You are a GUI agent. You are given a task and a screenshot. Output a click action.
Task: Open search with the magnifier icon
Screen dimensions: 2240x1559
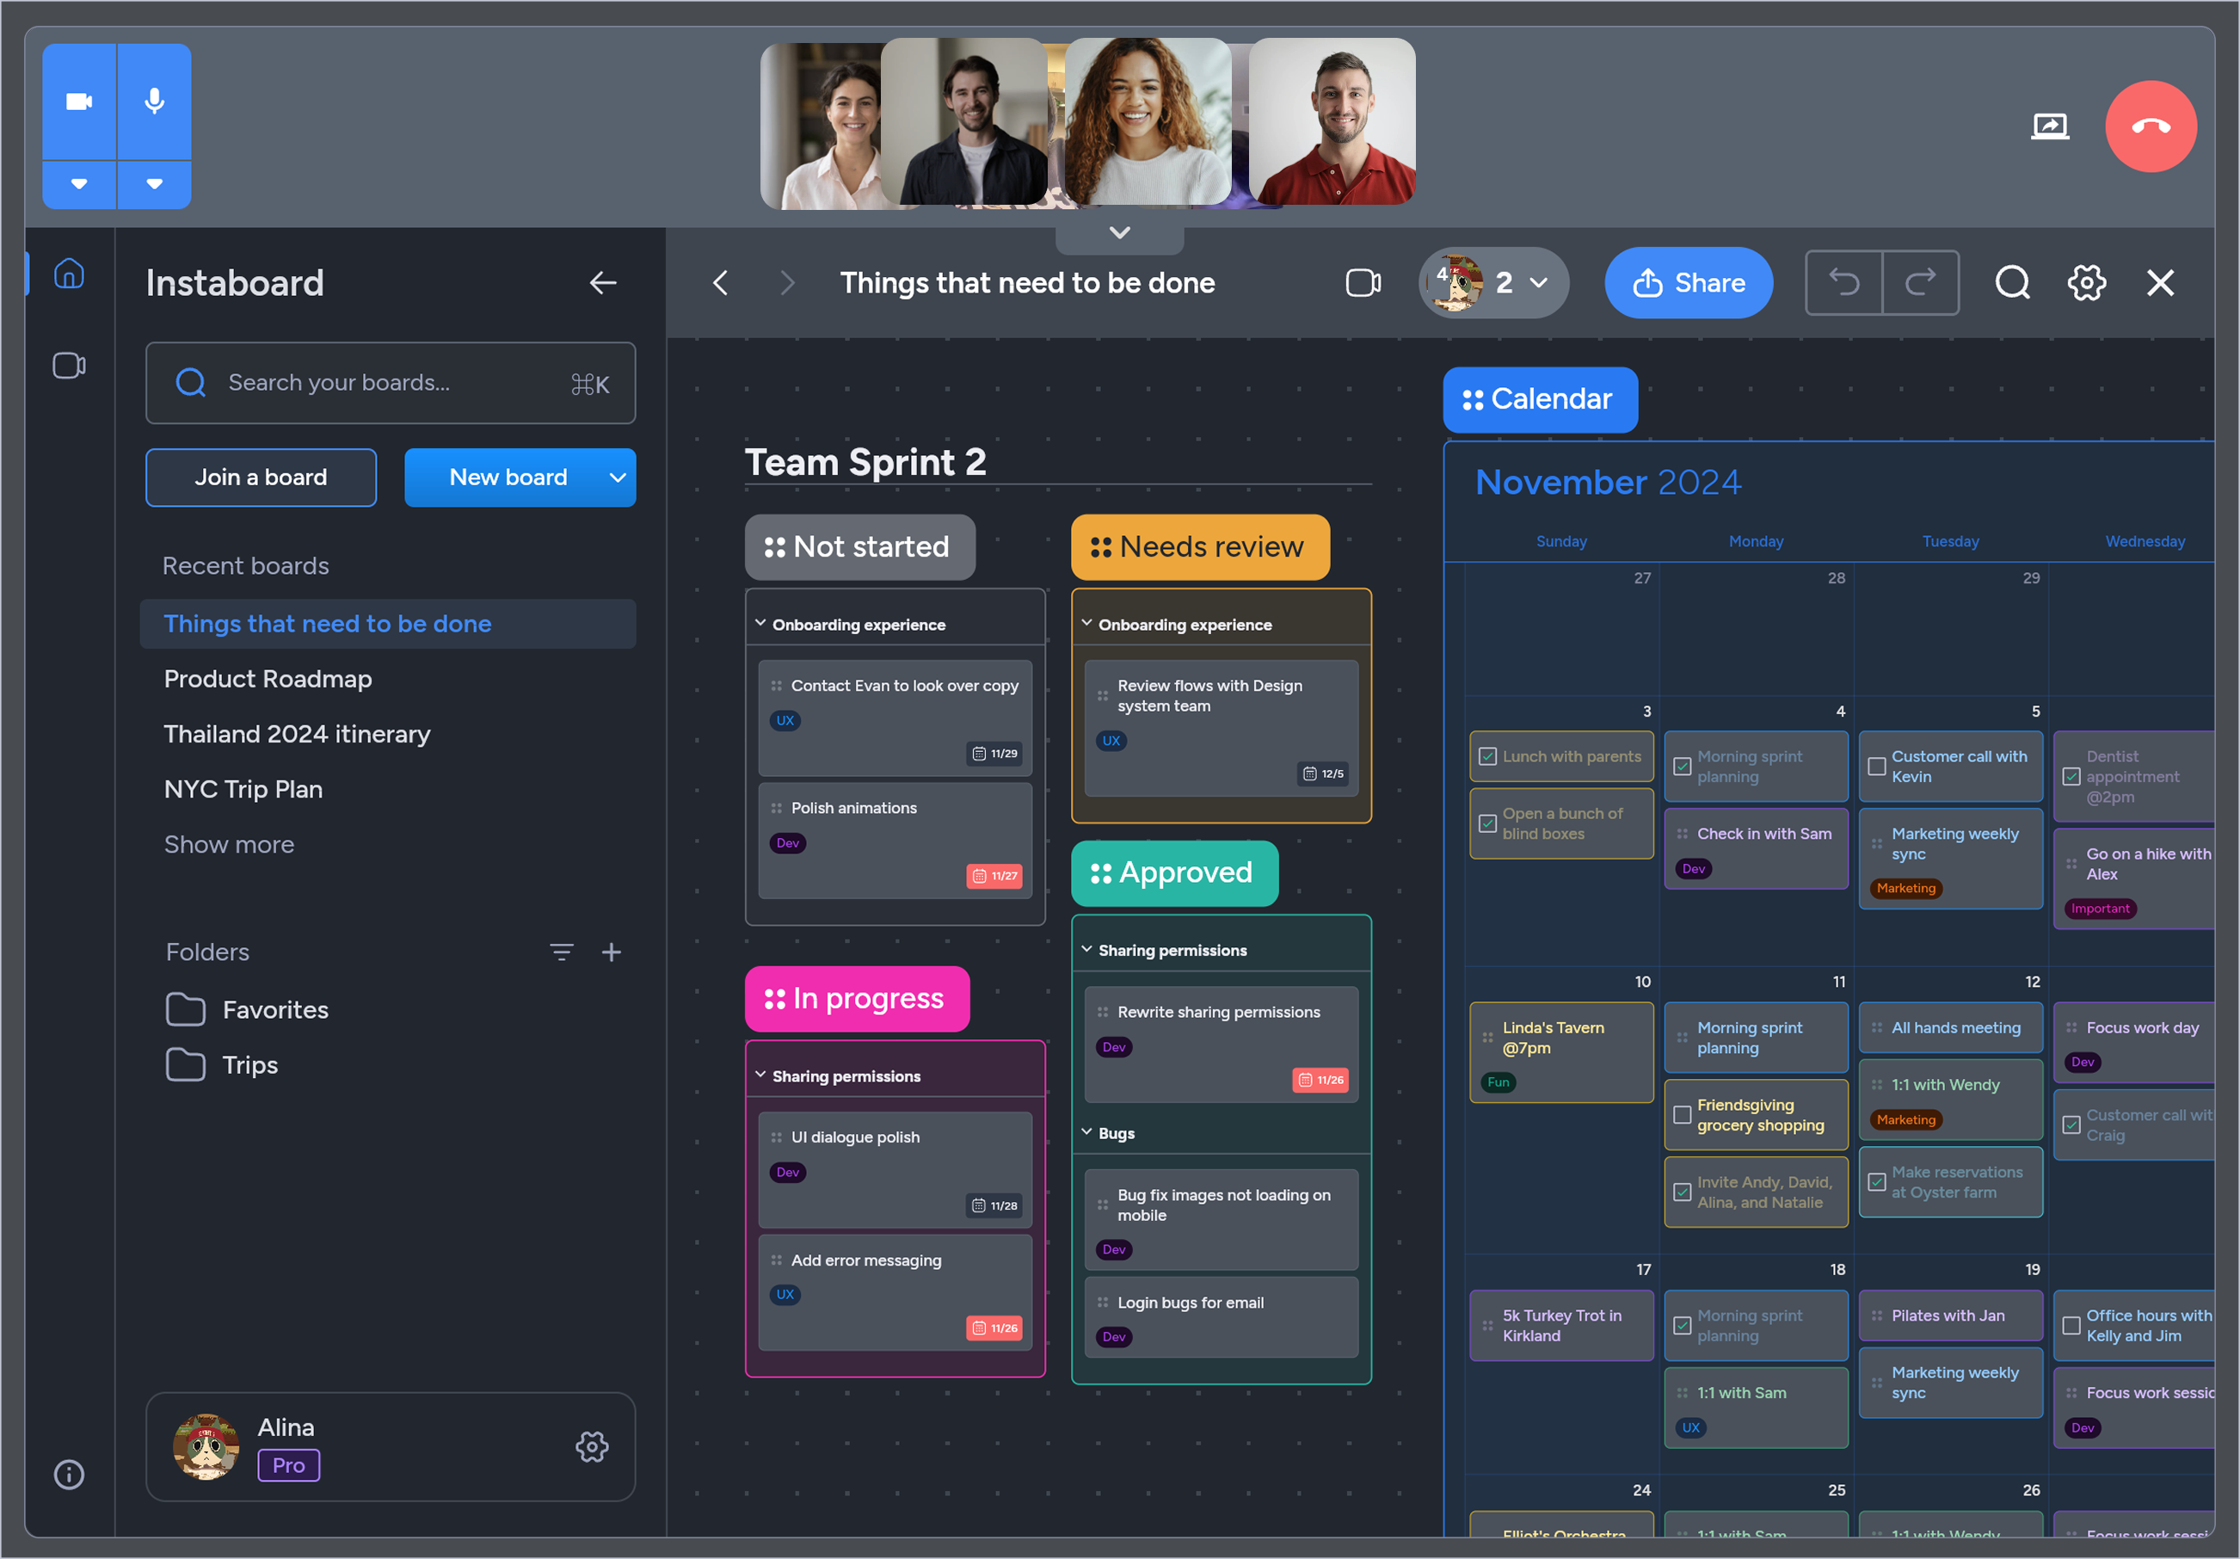tap(2012, 283)
